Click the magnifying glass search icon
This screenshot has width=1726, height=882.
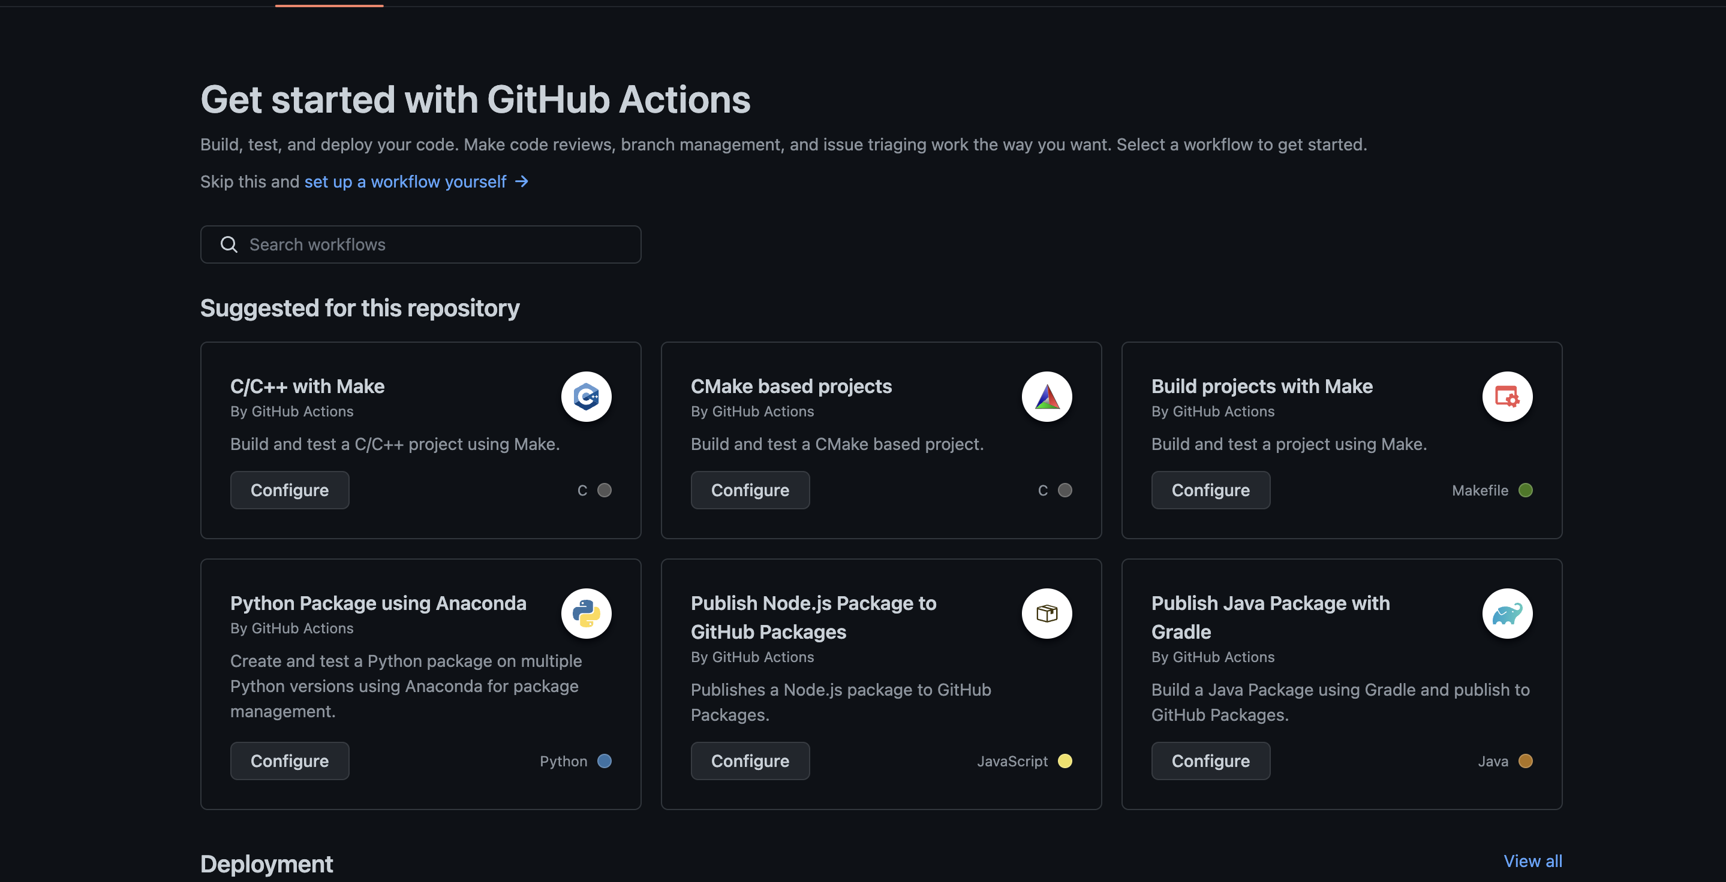[229, 245]
